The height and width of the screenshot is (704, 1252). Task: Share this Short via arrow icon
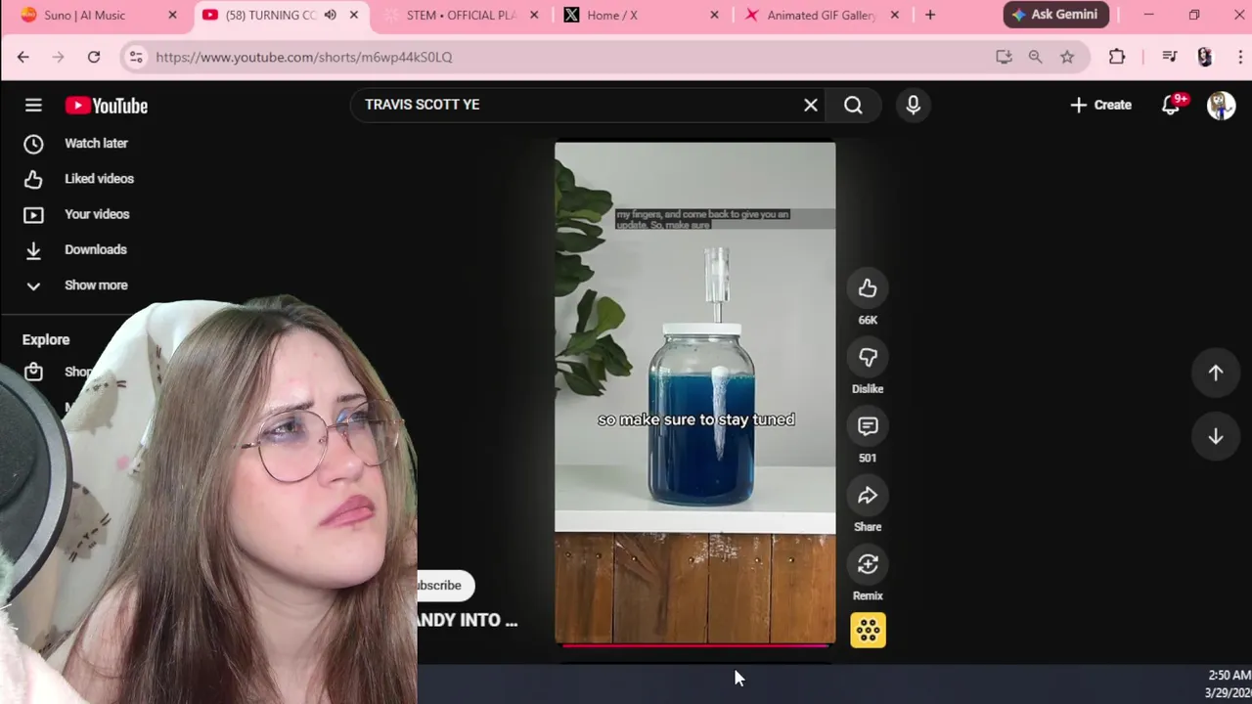(868, 496)
